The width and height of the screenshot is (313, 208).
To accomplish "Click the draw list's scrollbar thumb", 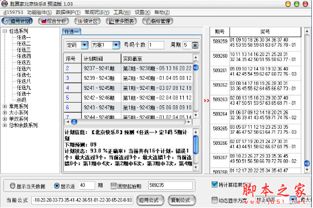I will pyautogui.click(x=307, y=163).
